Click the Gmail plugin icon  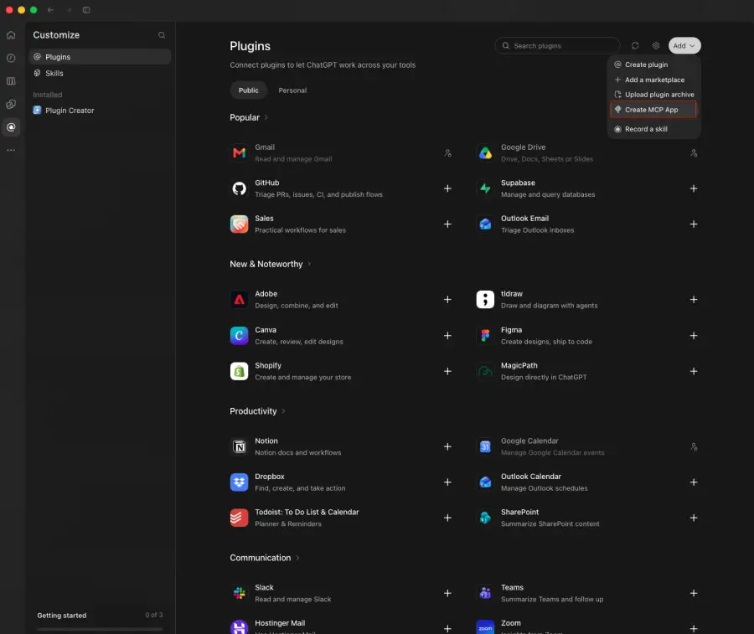pyautogui.click(x=239, y=153)
